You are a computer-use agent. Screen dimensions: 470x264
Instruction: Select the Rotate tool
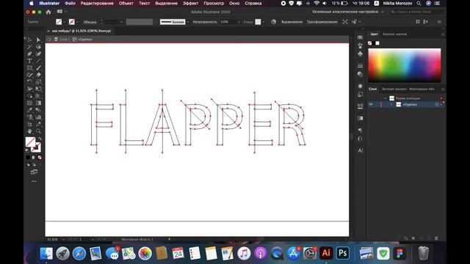click(x=29, y=81)
